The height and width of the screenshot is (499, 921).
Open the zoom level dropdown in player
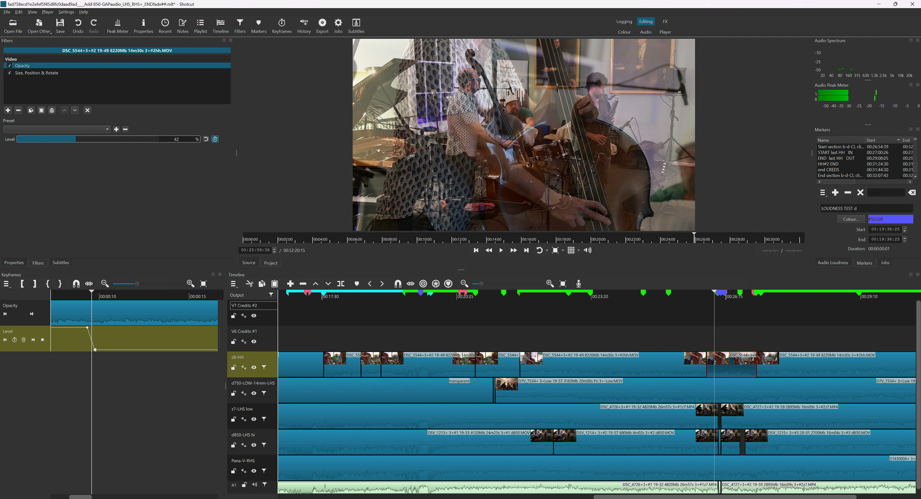tap(563, 250)
